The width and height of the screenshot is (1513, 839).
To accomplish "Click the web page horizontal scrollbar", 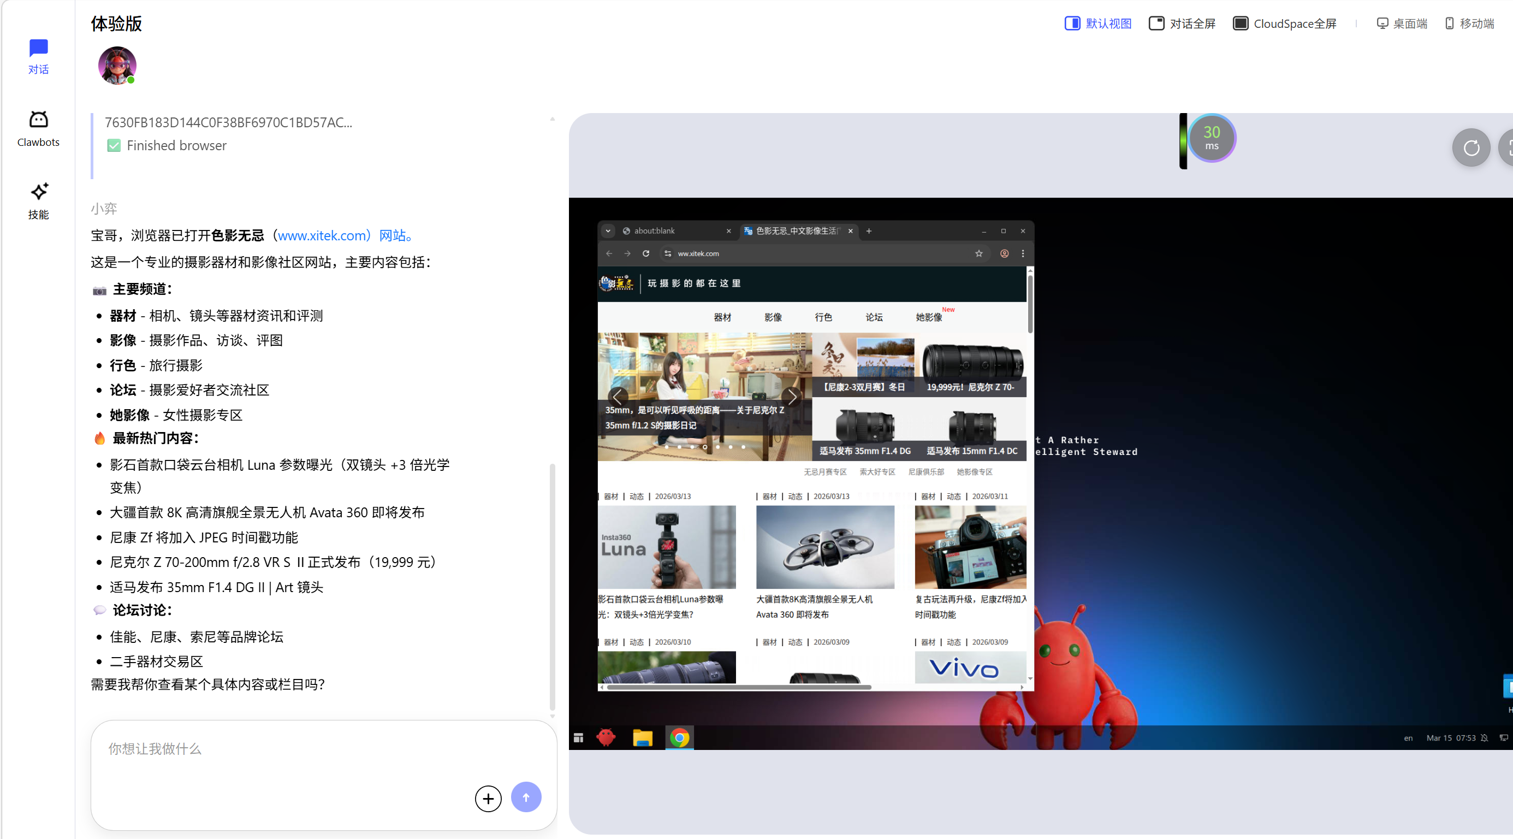I will click(739, 687).
